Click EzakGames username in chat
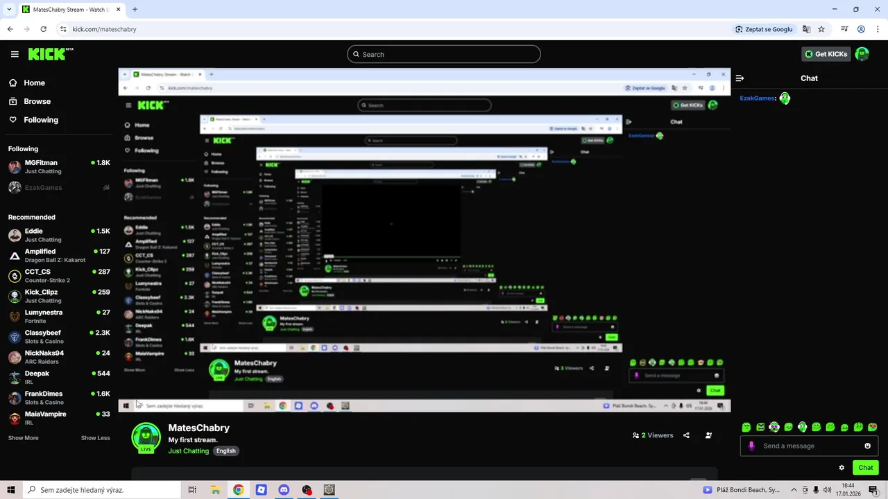 pos(757,98)
